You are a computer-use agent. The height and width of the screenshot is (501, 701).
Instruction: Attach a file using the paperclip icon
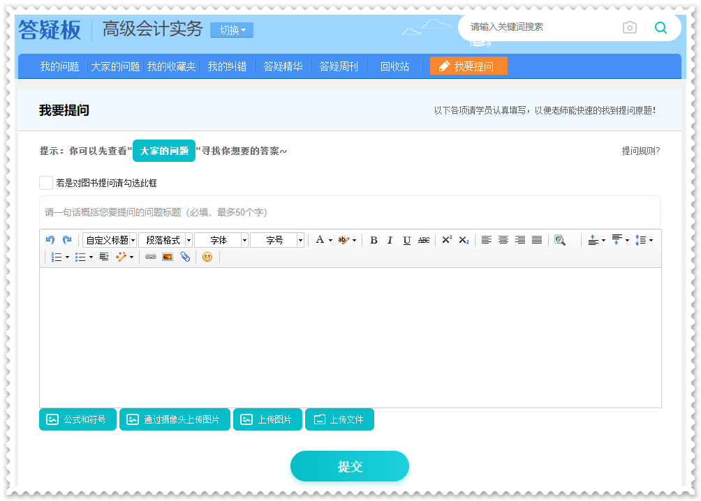click(186, 257)
